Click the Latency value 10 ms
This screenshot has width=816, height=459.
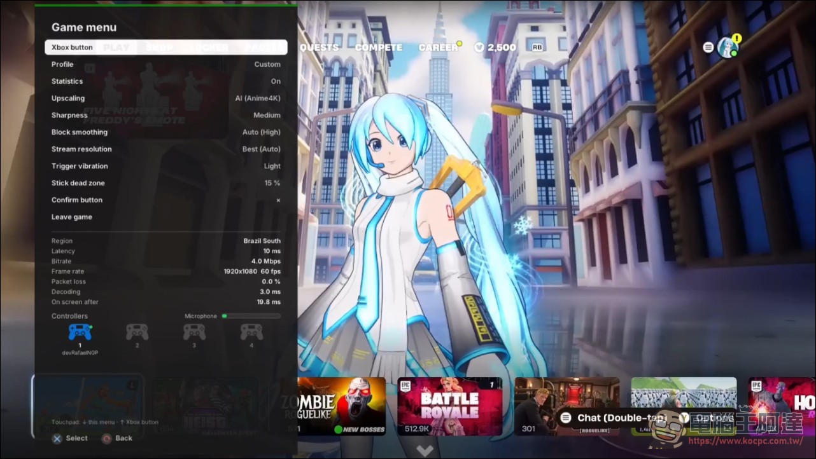272,251
